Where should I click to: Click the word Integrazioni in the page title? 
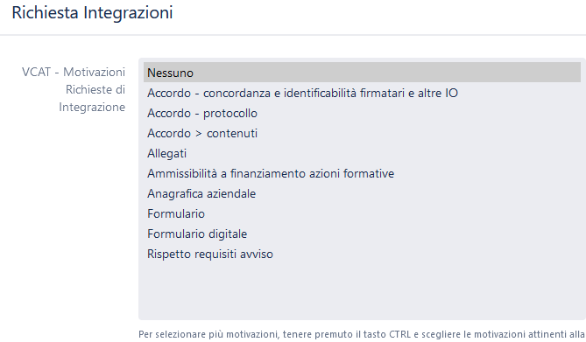click(x=128, y=13)
